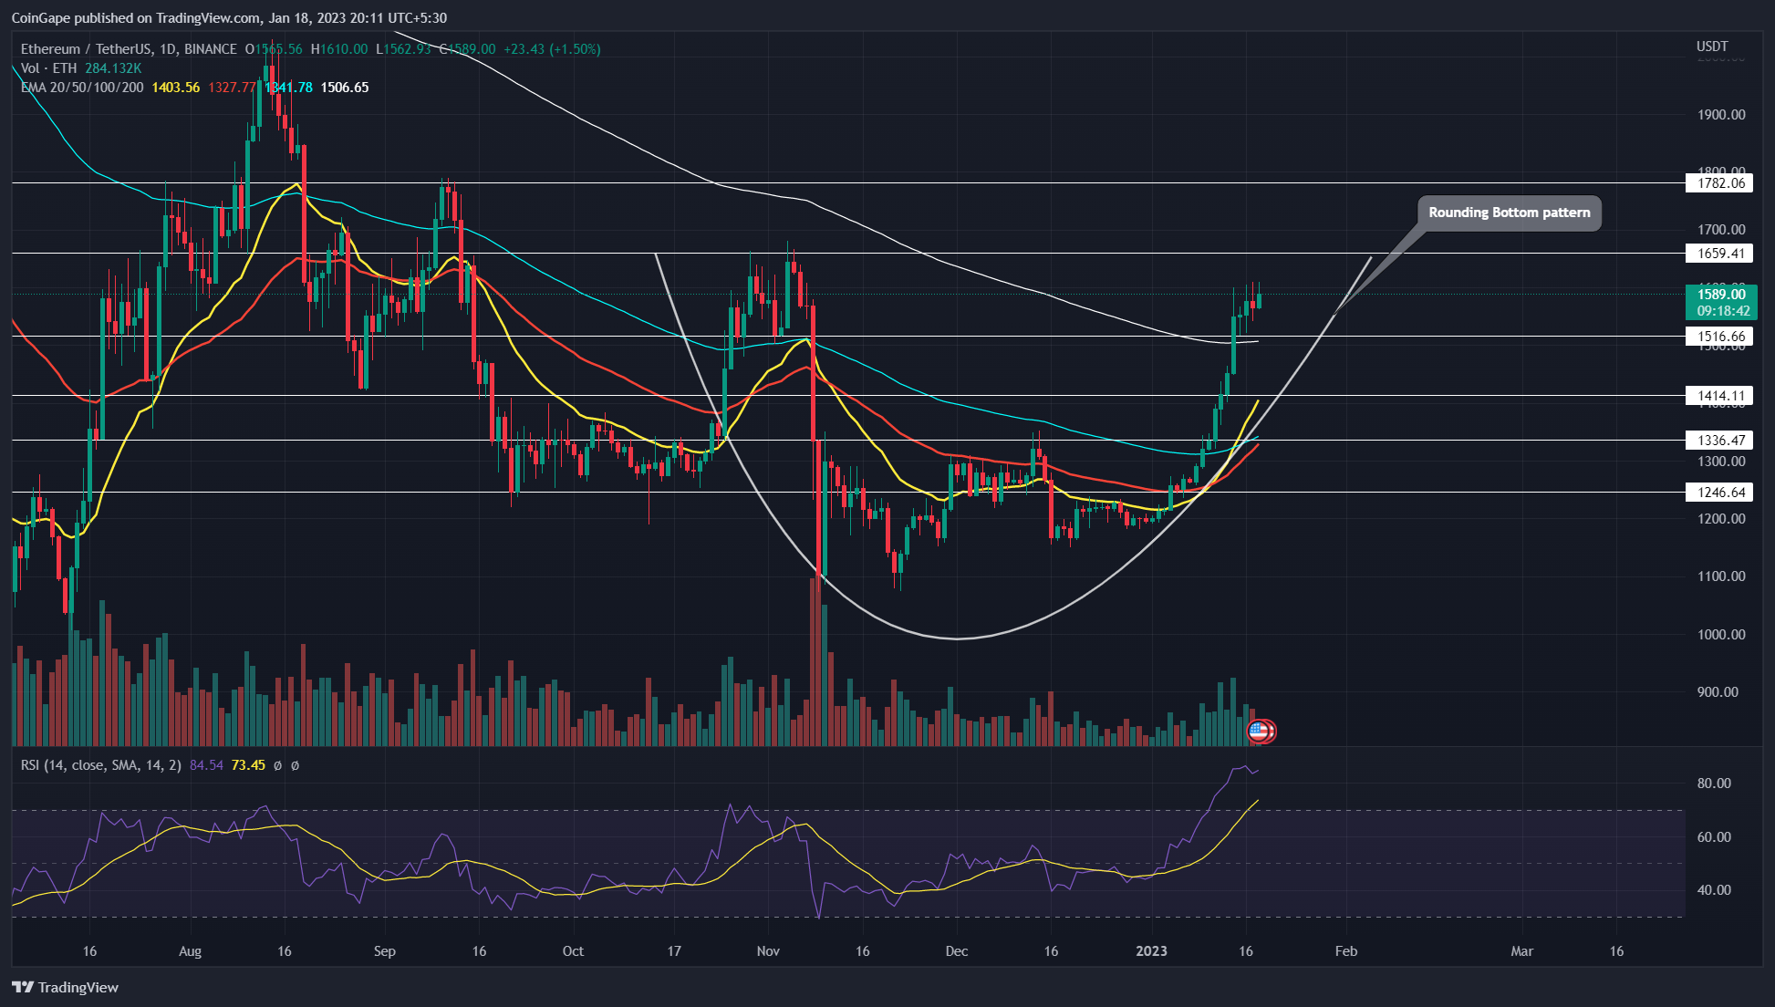The image size is (1775, 1007).
Task: Click the Sep label on time axis
Action: 385,950
